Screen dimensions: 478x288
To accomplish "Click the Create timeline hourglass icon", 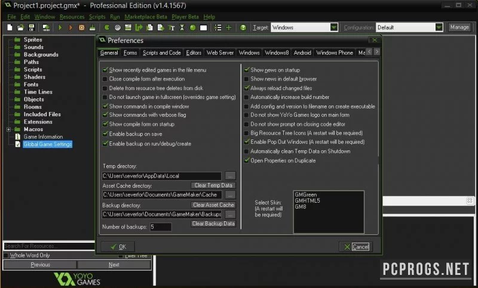I will coord(182,27).
